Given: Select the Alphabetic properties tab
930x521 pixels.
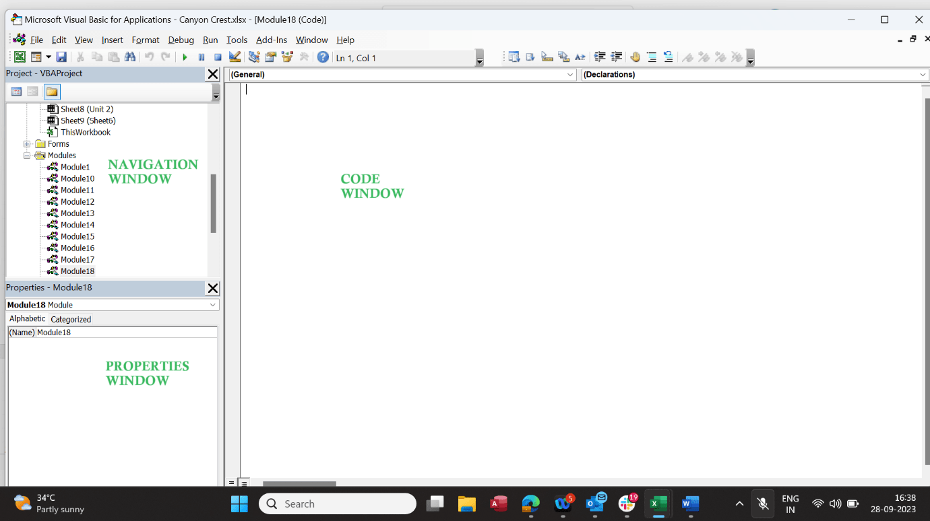Looking at the screenshot, I should tap(27, 318).
